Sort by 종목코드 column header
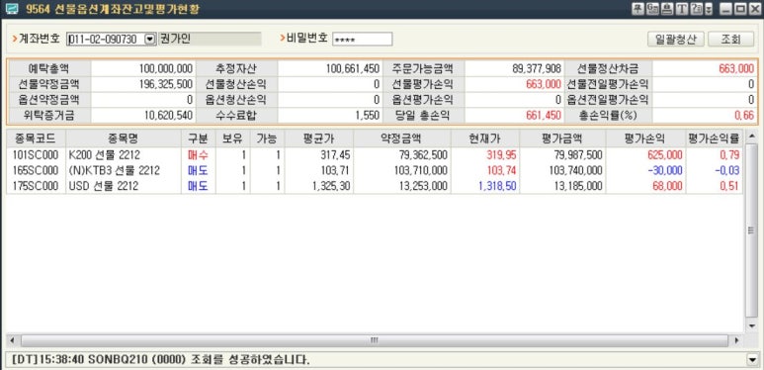This screenshot has width=764, height=370. 36,139
